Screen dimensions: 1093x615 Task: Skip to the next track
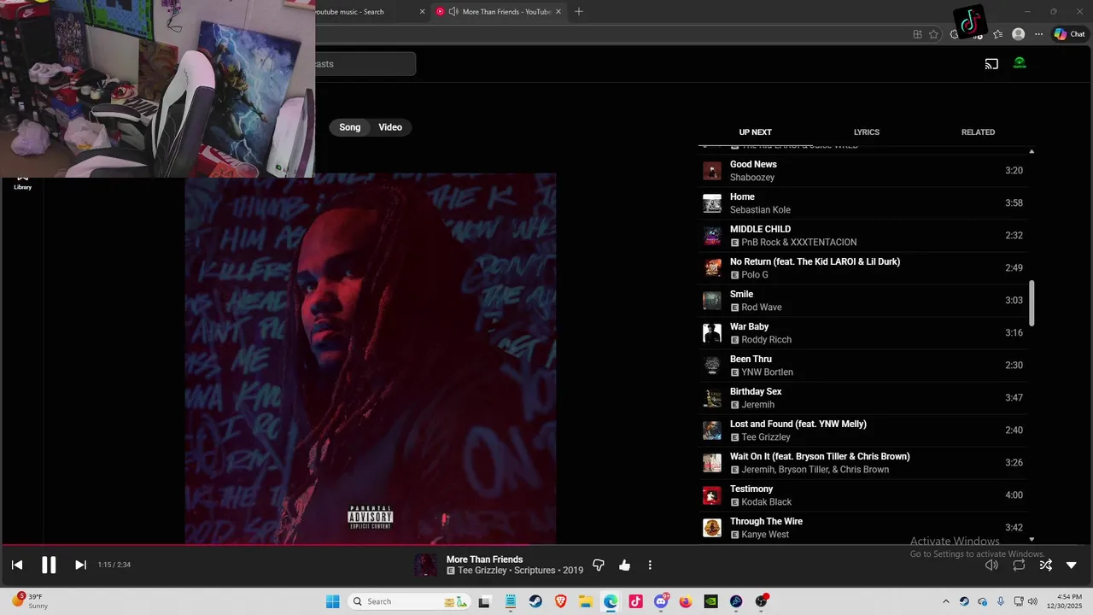[x=80, y=565]
